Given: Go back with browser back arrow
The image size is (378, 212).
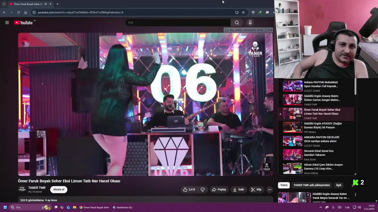Looking at the screenshot, I should pyautogui.click(x=4, y=12).
